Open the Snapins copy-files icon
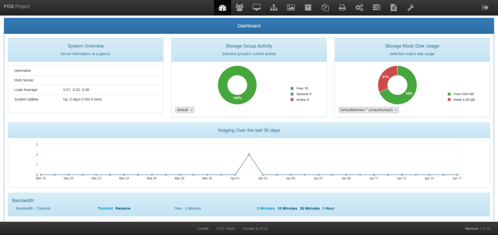This screenshot has width=498, height=235. (x=325, y=7)
